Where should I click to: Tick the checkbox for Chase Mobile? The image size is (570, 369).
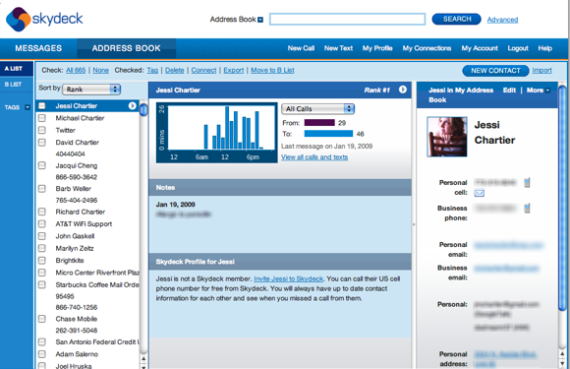point(42,319)
